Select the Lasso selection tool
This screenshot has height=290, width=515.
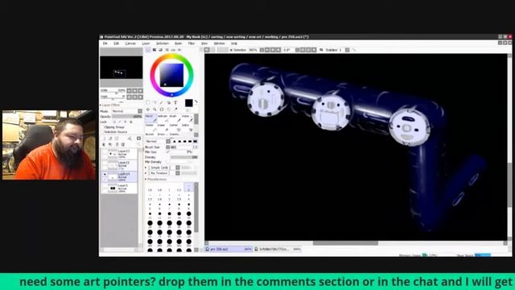[154, 102]
